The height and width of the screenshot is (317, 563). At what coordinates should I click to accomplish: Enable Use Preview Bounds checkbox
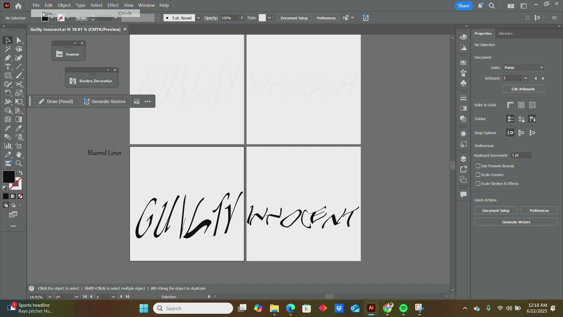pyautogui.click(x=478, y=166)
